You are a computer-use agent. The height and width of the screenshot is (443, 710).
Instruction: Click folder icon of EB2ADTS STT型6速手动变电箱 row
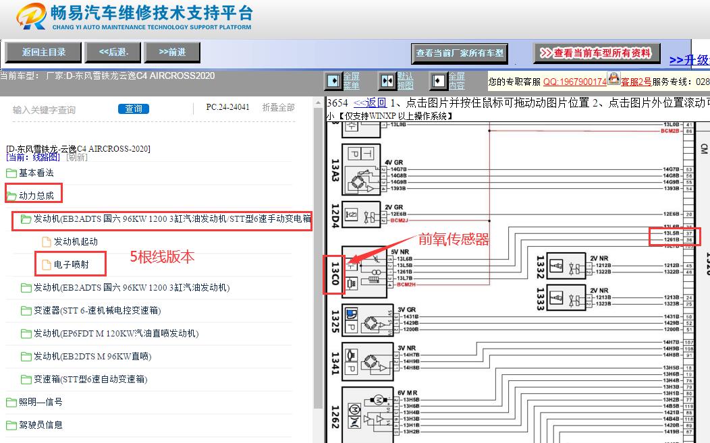(26, 219)
